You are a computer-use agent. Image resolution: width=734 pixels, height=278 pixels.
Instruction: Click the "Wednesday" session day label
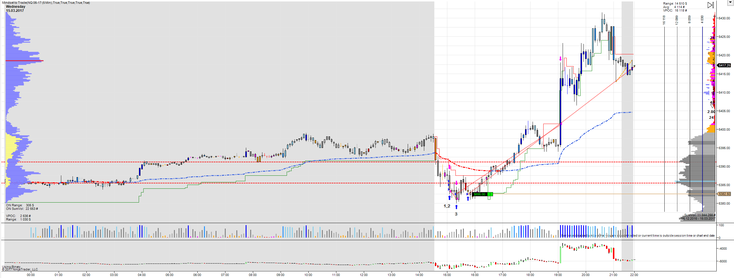coord(16,7)
